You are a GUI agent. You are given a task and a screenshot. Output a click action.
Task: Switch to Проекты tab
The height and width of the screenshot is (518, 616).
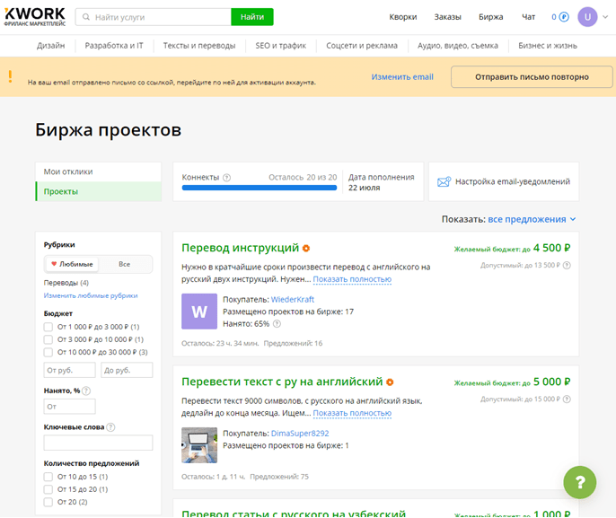click(98, 191)
